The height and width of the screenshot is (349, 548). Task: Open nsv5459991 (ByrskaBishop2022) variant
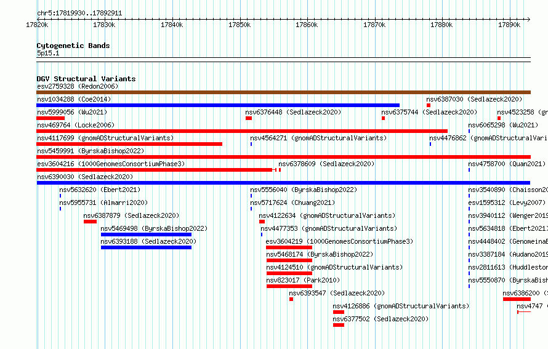[x=91, y=151]
